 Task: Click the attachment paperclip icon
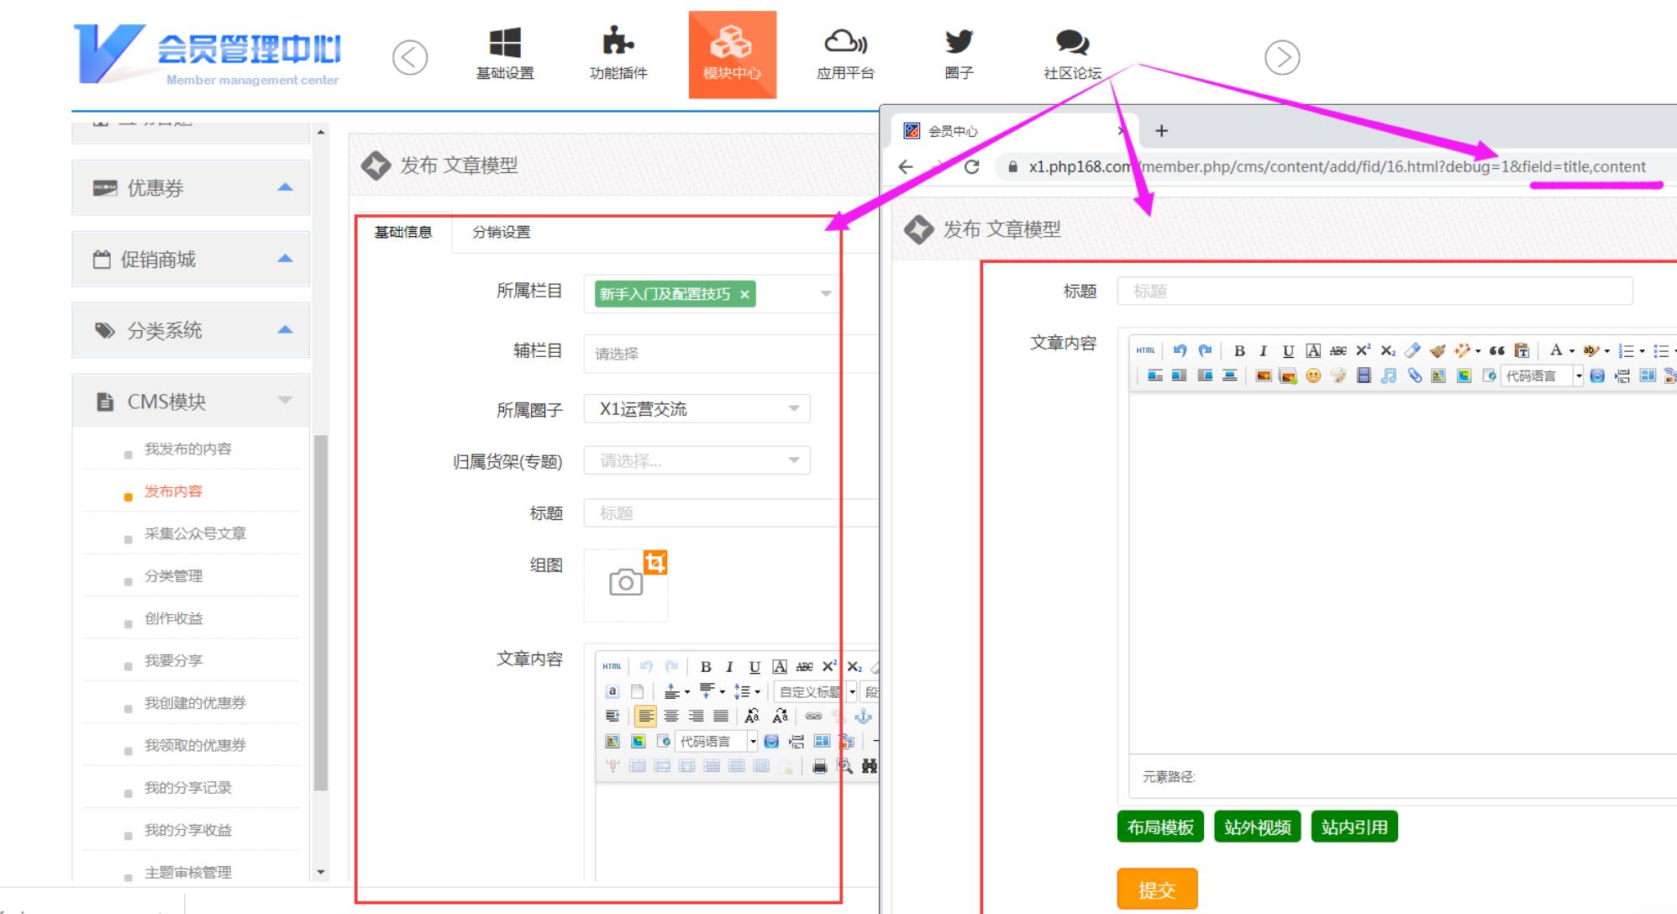(1414, 376)
